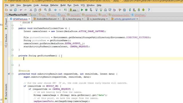Screen dimensions: 183x103
Task: Select the GPSAPlant.java editor tab
Action: coord(20,19)
